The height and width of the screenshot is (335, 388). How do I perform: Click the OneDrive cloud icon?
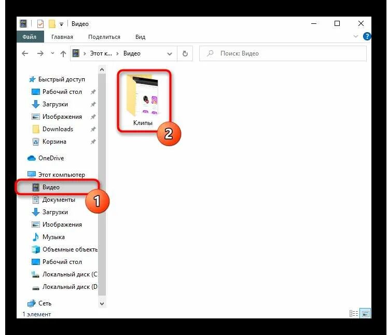pyautogui.click(x=32, y=158)
